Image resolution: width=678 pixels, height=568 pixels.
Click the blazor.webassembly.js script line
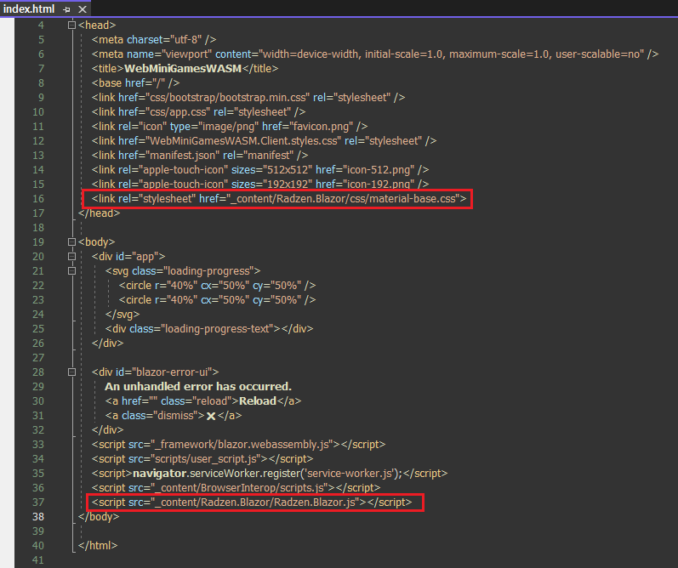(238, 445)
